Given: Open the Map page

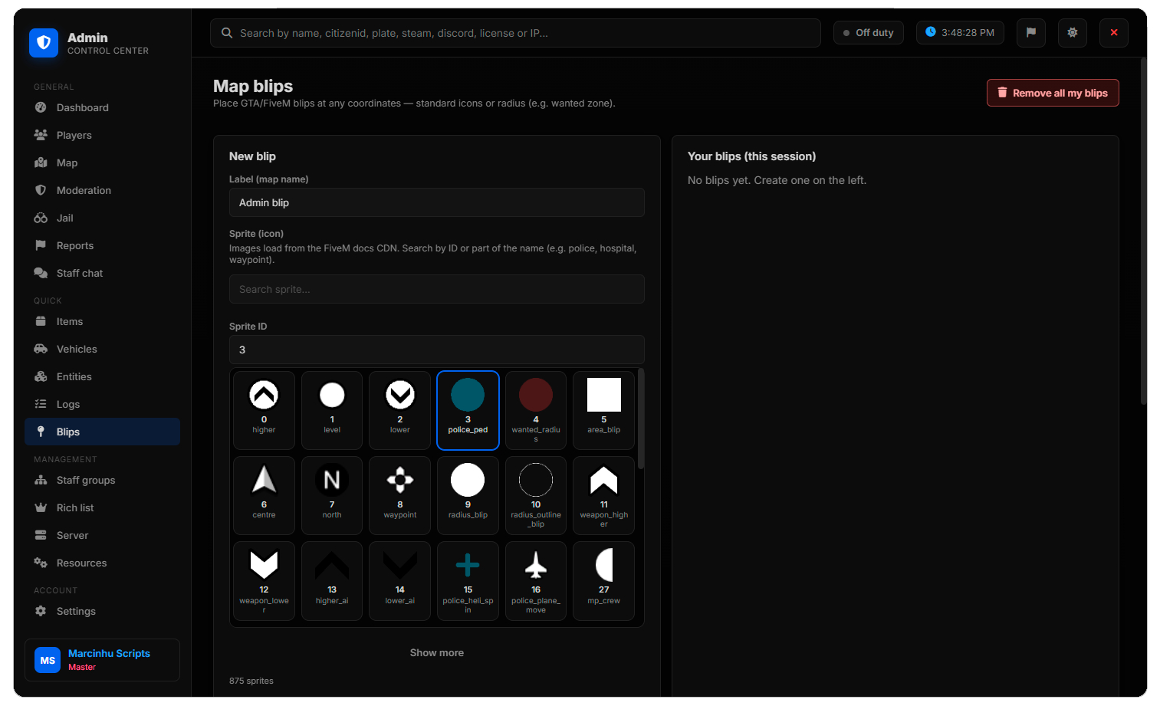Looking at the screenshot, I should click(103, 163).
